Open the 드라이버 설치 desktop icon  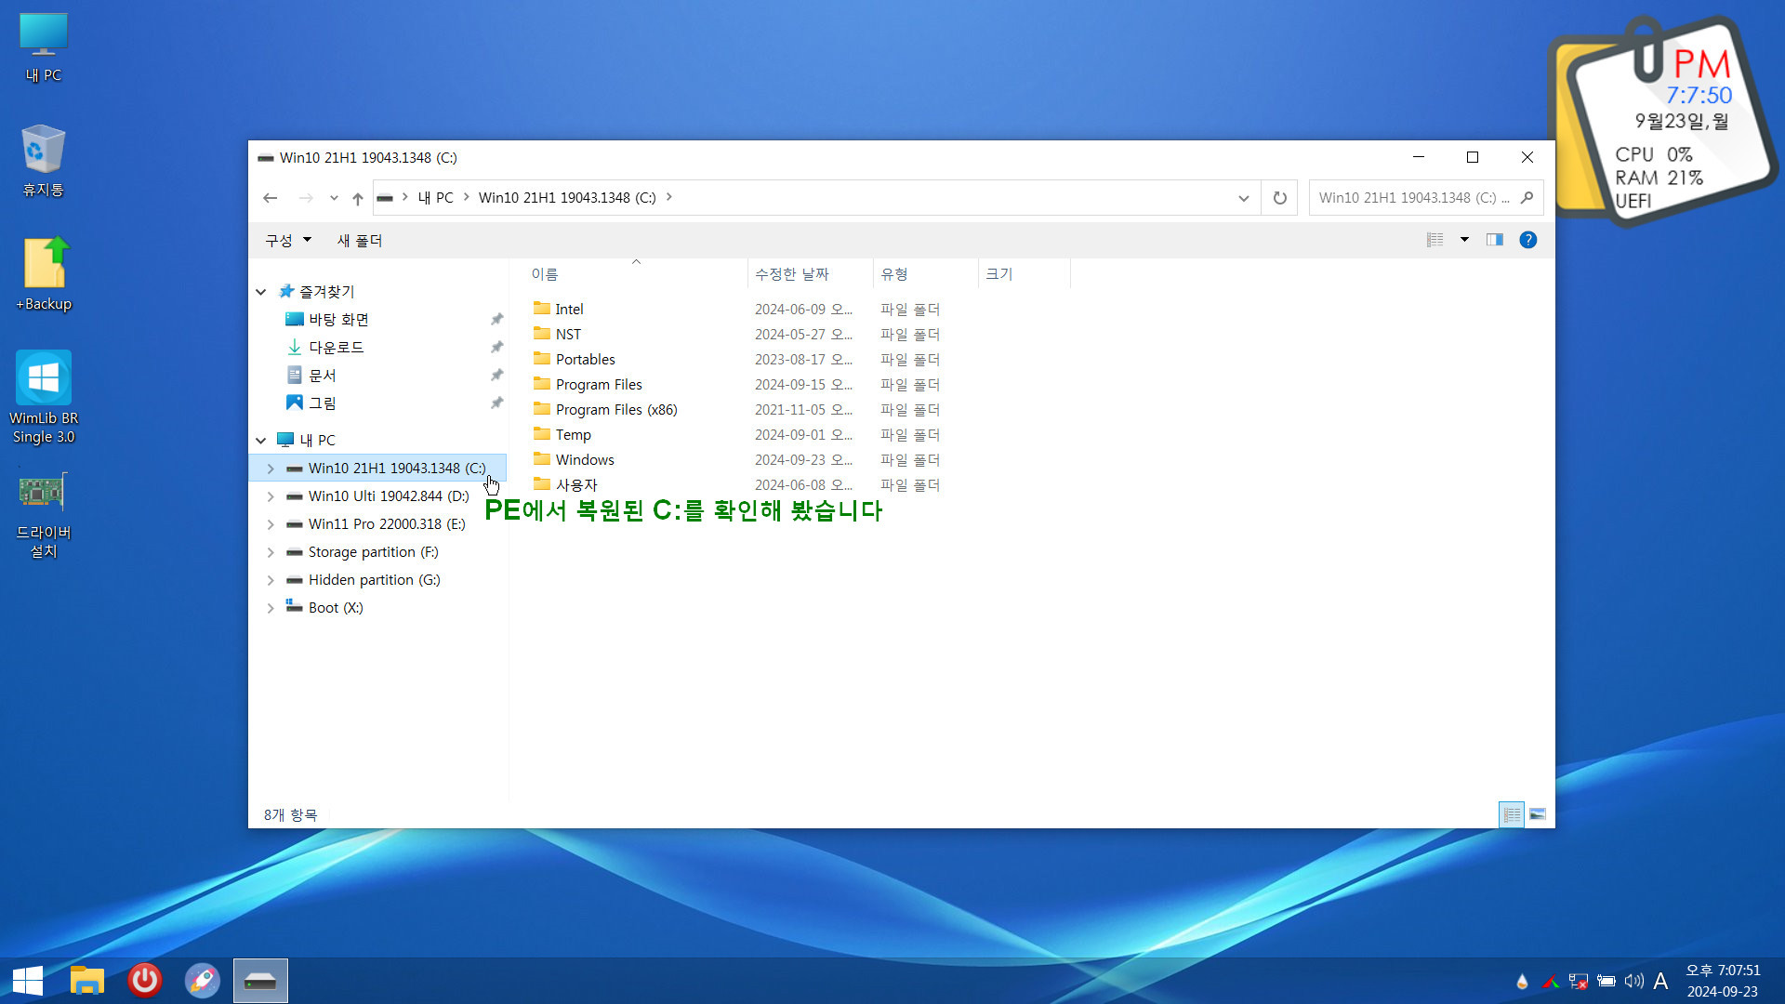(x=44, y=514)
